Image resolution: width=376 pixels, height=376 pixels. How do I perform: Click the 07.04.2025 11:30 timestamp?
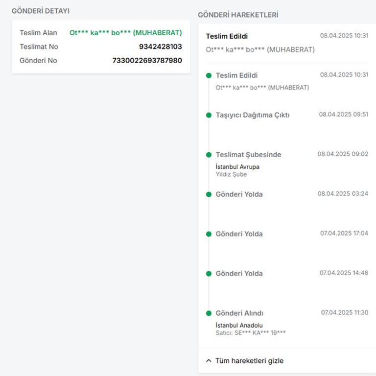(x=344, y=312)
